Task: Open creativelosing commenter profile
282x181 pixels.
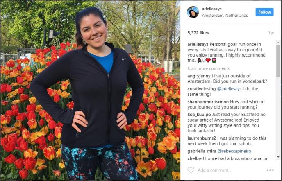Action: click(x=201, y=89)
